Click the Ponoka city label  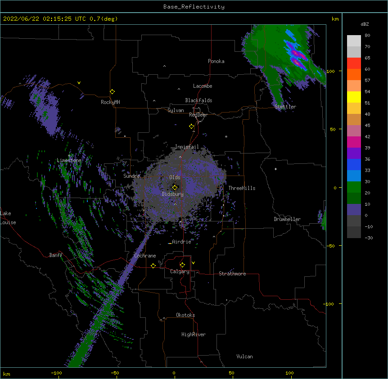coord(216,61)
